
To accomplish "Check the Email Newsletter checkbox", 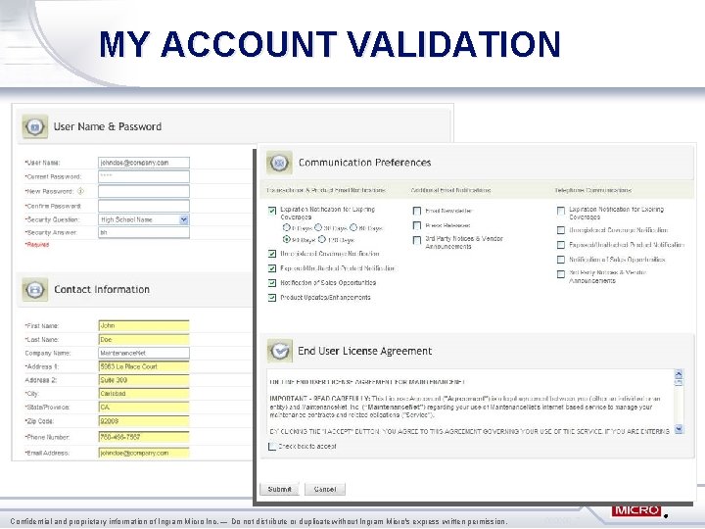I will click(x=417, y=211).
